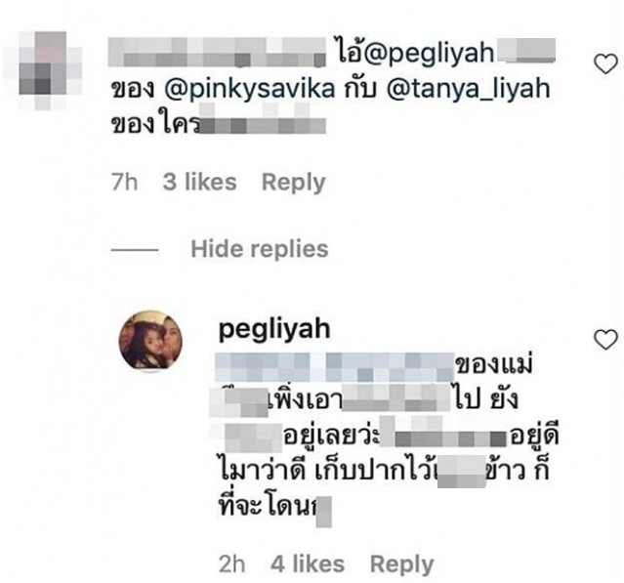The width and height of the screenshot is (624, 583).
Task: Reply to the 7h-old comment
Action: click(x=294, y=183)
